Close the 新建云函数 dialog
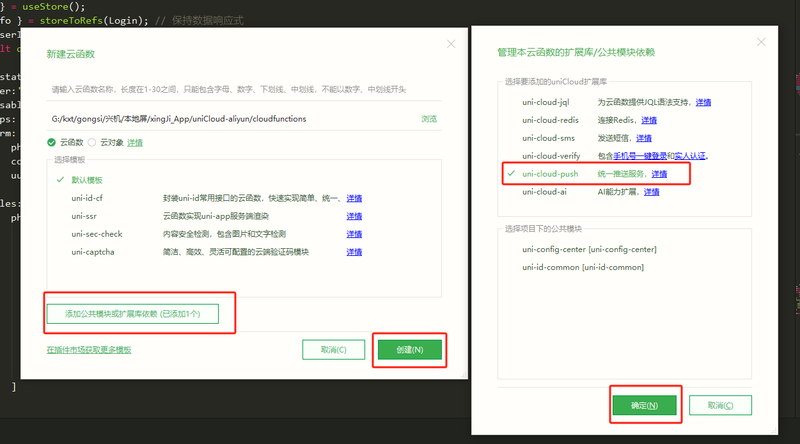The image size is (800, 444). point(451,44)
